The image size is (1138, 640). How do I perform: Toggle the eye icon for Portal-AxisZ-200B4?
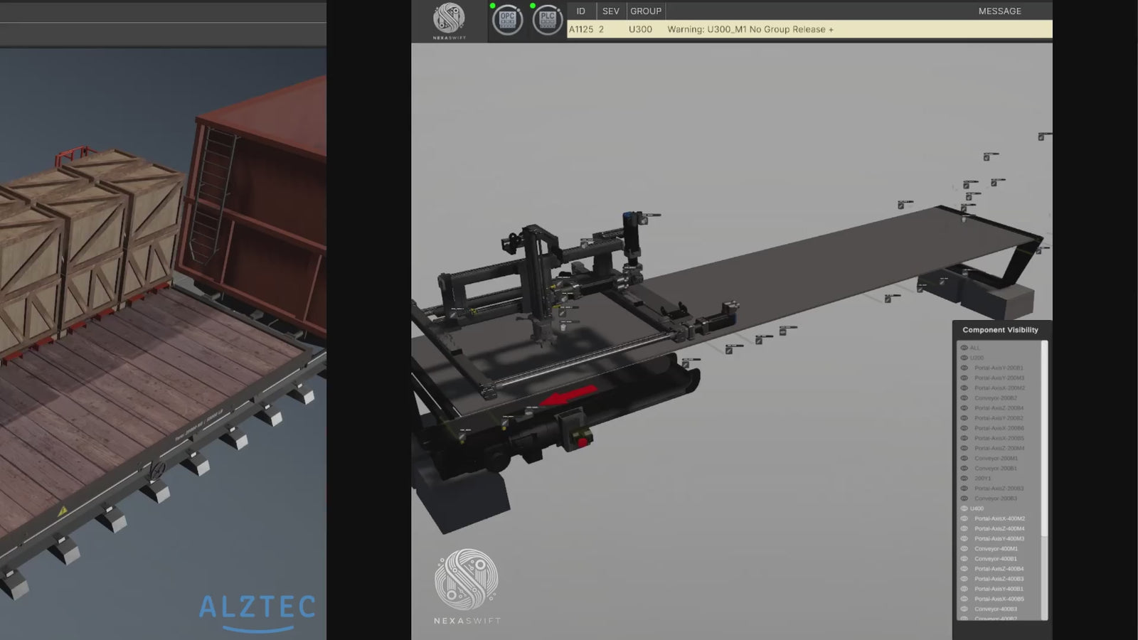coord(964,408)
